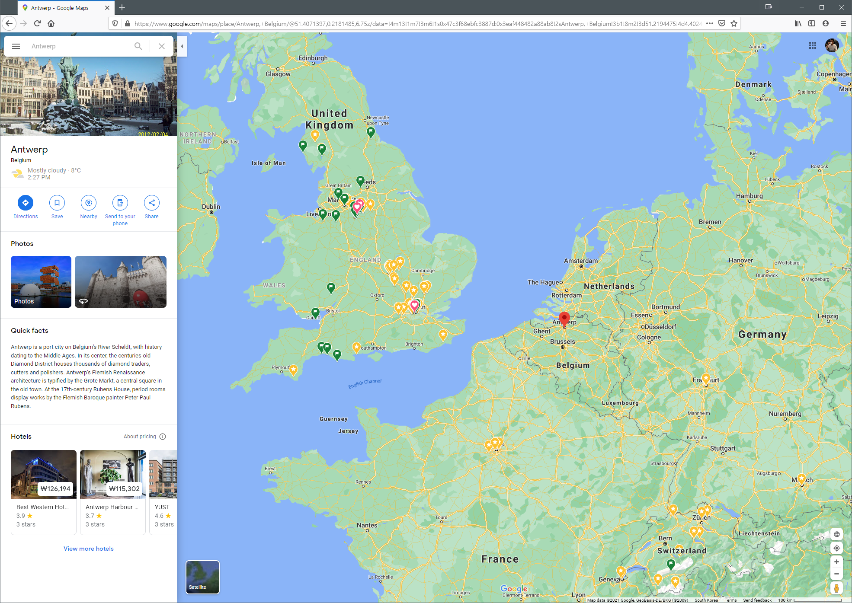Click the Nearby search icon
This screenshot has width=852, height=603.
tap(89, 203)
